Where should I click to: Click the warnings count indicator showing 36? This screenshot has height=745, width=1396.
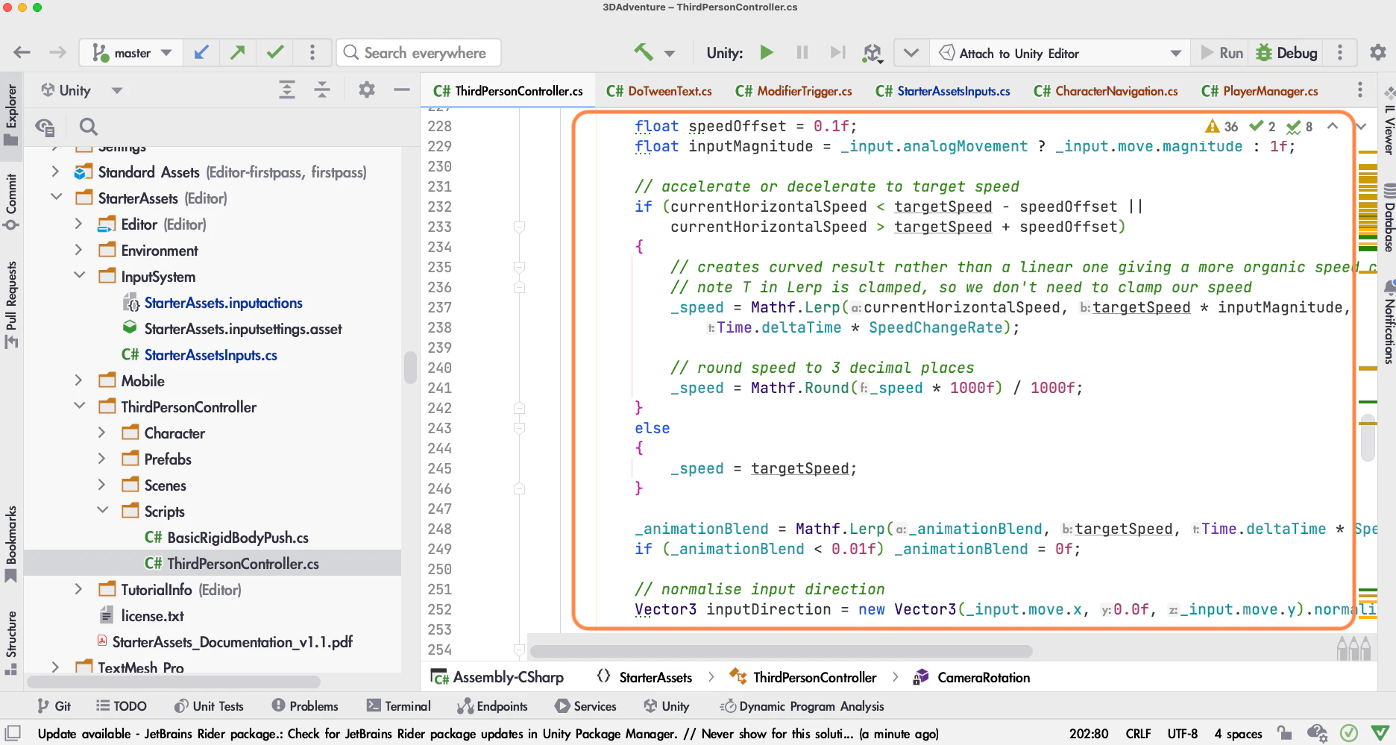click(x=1221, y=127)
